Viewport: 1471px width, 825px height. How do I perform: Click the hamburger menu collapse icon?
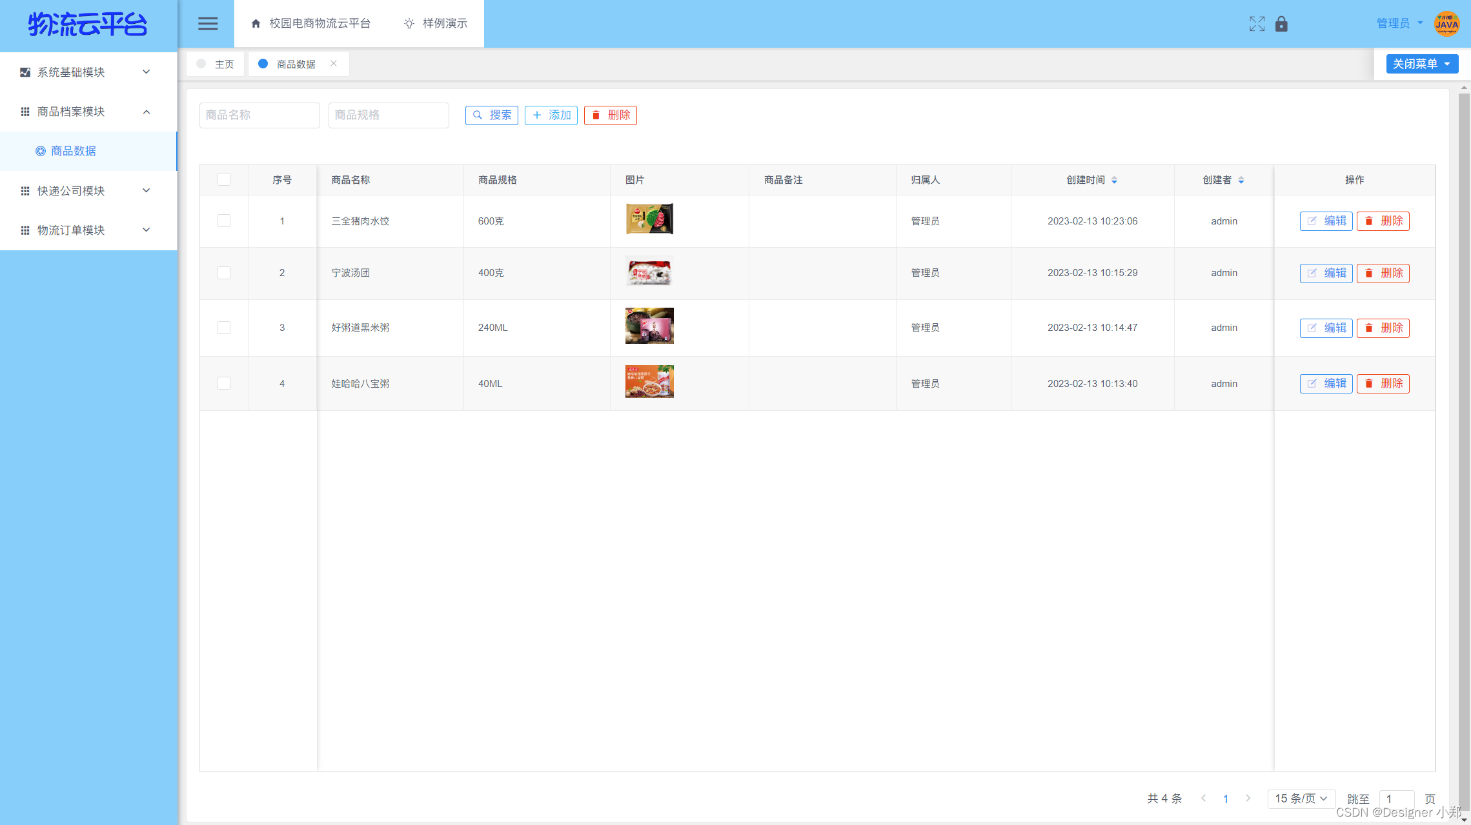click(207, 24)
